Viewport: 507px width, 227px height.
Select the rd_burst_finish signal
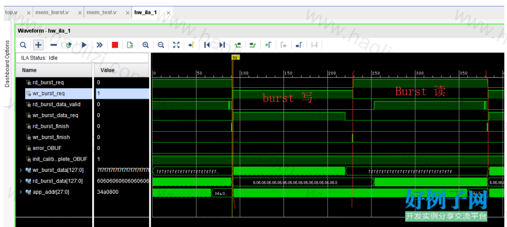tap(51, 126)
